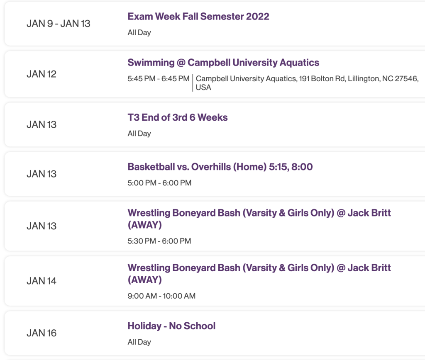Open the T3 End of 3rd 6 Weeks event
The image size is (425, 360).
tap(177, 117)
